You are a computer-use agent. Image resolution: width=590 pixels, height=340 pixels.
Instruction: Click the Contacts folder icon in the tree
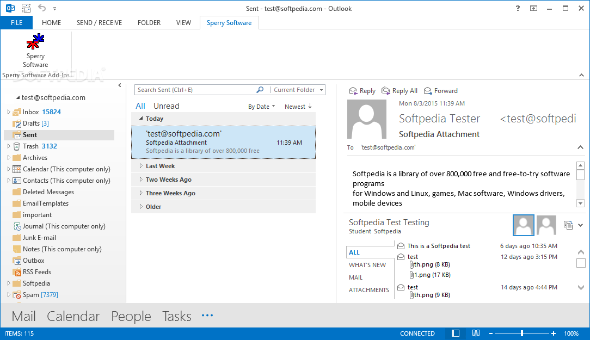click(x=16, y=181)
